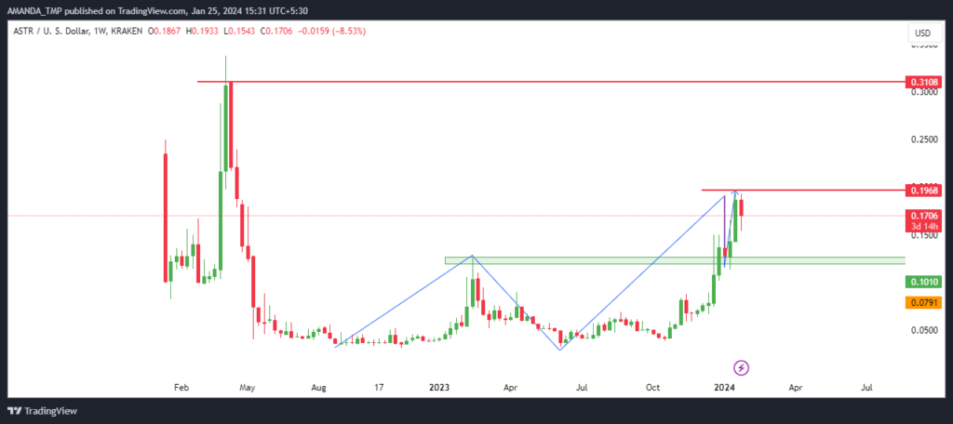Click the 0.1500 price axis tick
This screenshot has width=953, height=424.
coord(924,235)
